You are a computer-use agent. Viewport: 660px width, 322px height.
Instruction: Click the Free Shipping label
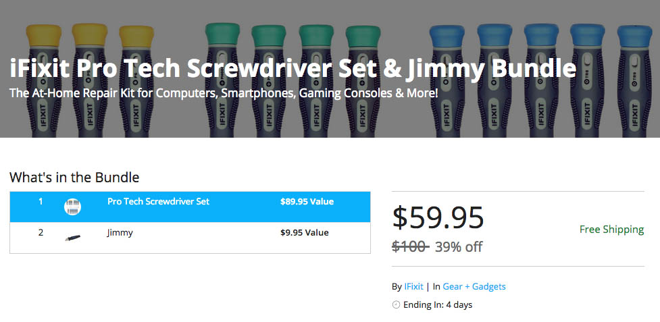[x=611, y=230]
